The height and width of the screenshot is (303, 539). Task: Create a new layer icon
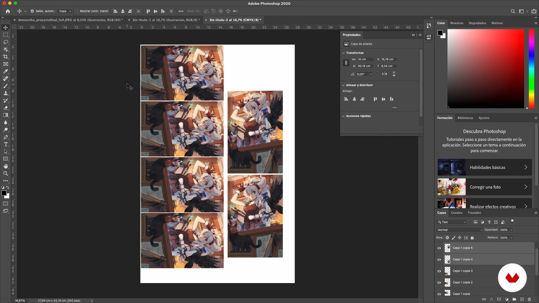point(522,299)
